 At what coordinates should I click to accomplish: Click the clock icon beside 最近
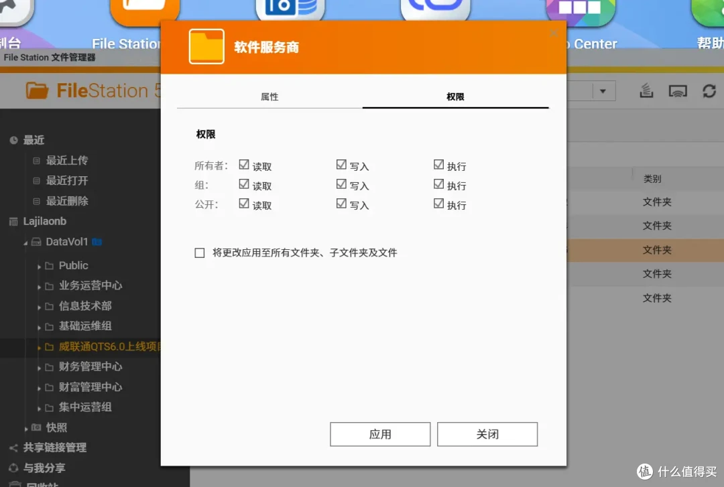click(14, 140)
